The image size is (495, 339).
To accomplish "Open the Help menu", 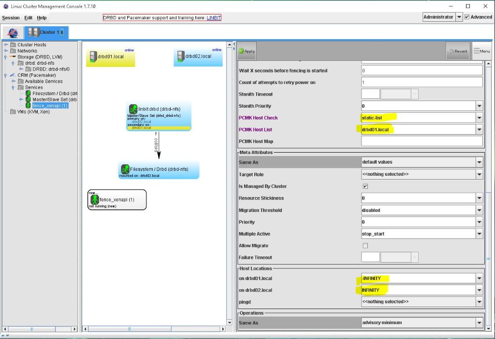I will coord(42,18).
